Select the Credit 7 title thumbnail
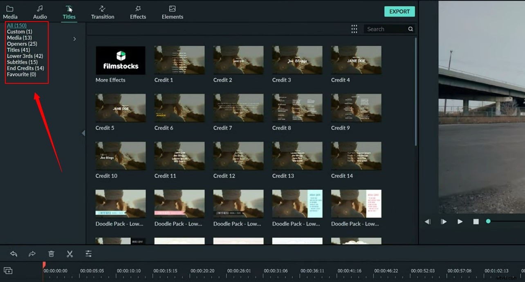Image resolution: width=525 pixels, height=282 pixels. tap(238, 108)
